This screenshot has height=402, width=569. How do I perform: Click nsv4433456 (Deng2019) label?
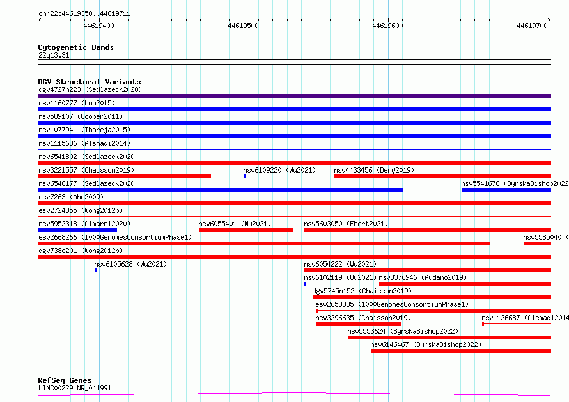click(x=374, y=170)
